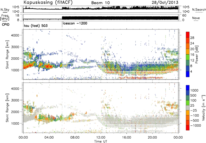
Task: Click the '08:00' time axis tick label
Action: pyautogui.click(x=75, y=138)
